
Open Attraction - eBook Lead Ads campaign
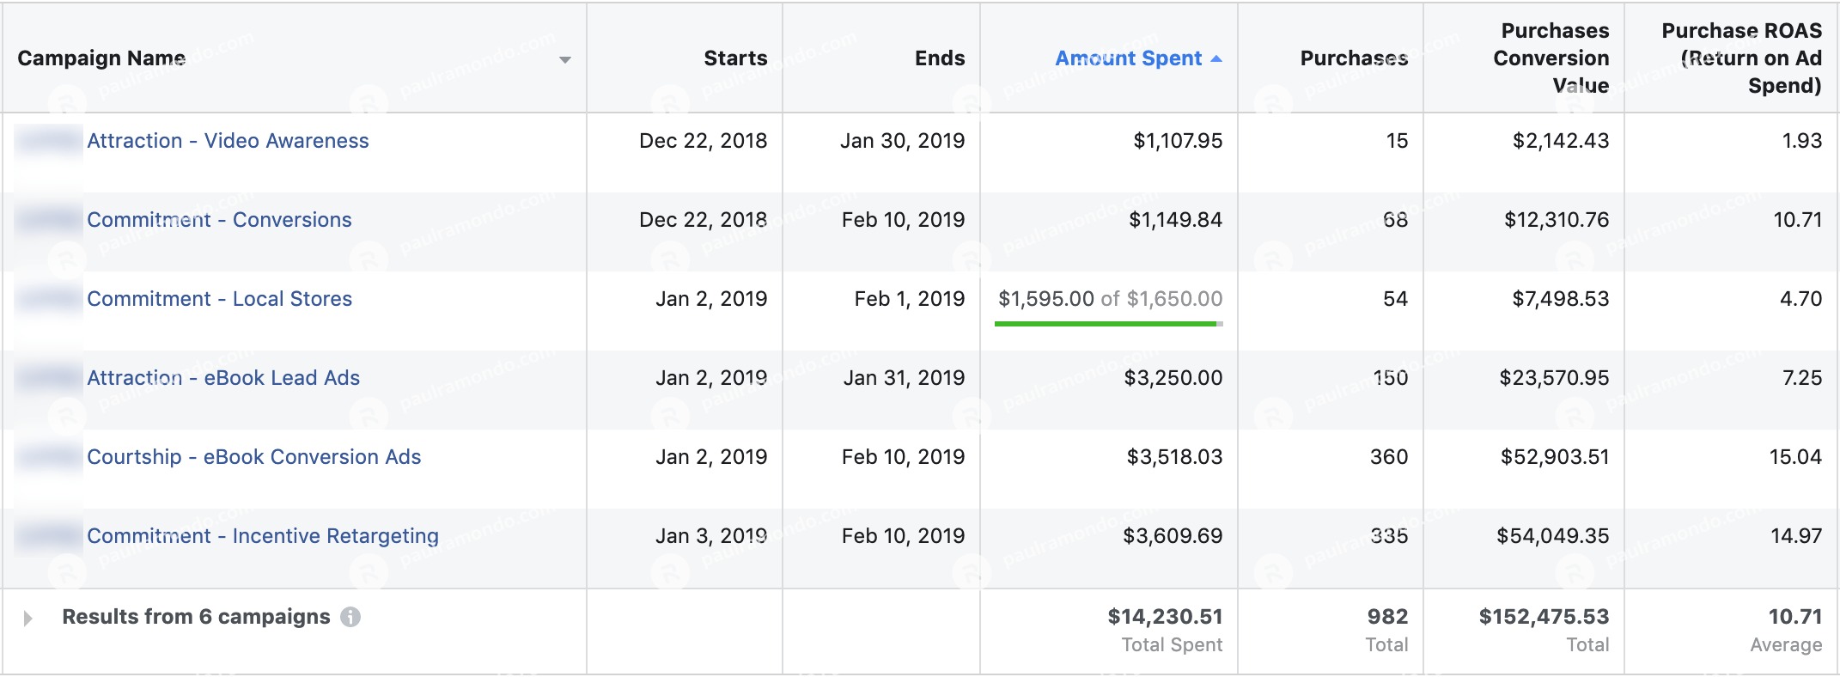pos(223,378)
